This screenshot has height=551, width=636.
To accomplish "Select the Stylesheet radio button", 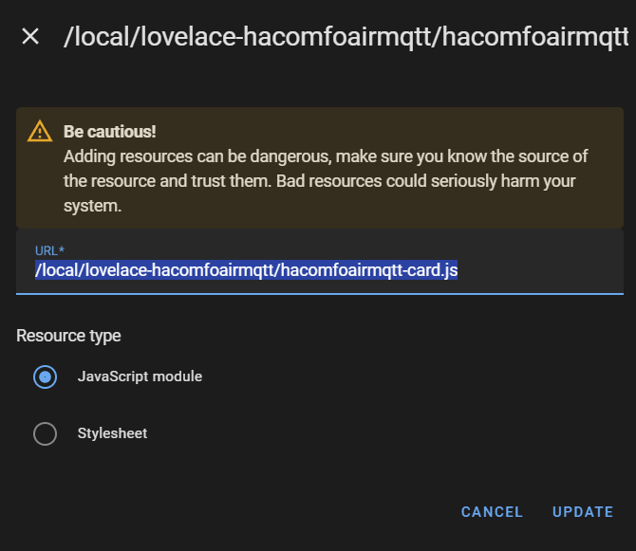I will 45,433.
